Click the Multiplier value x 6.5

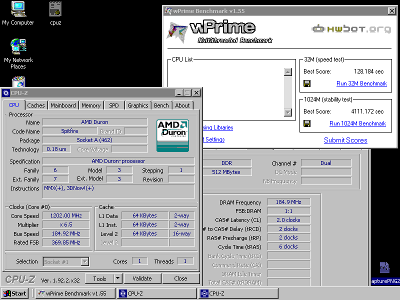(x=66, y=224)
